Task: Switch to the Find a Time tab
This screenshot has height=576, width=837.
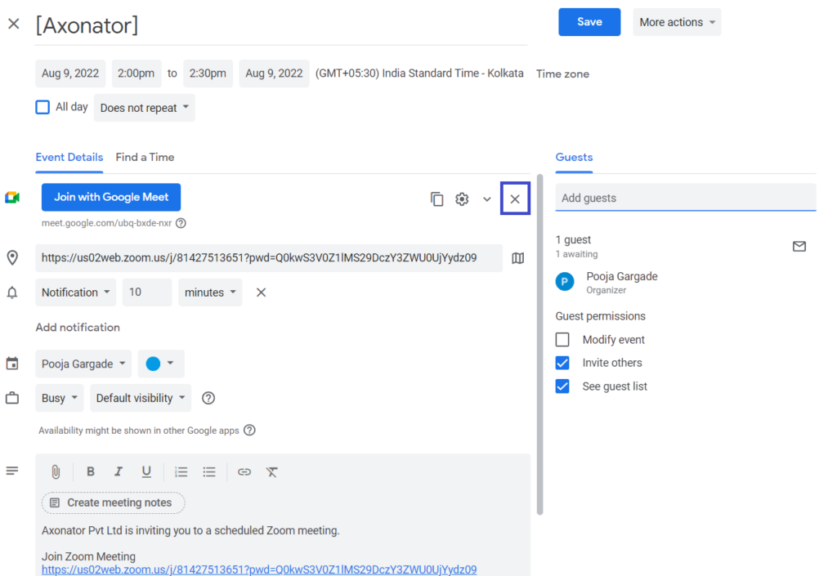Action: (145, 158)
